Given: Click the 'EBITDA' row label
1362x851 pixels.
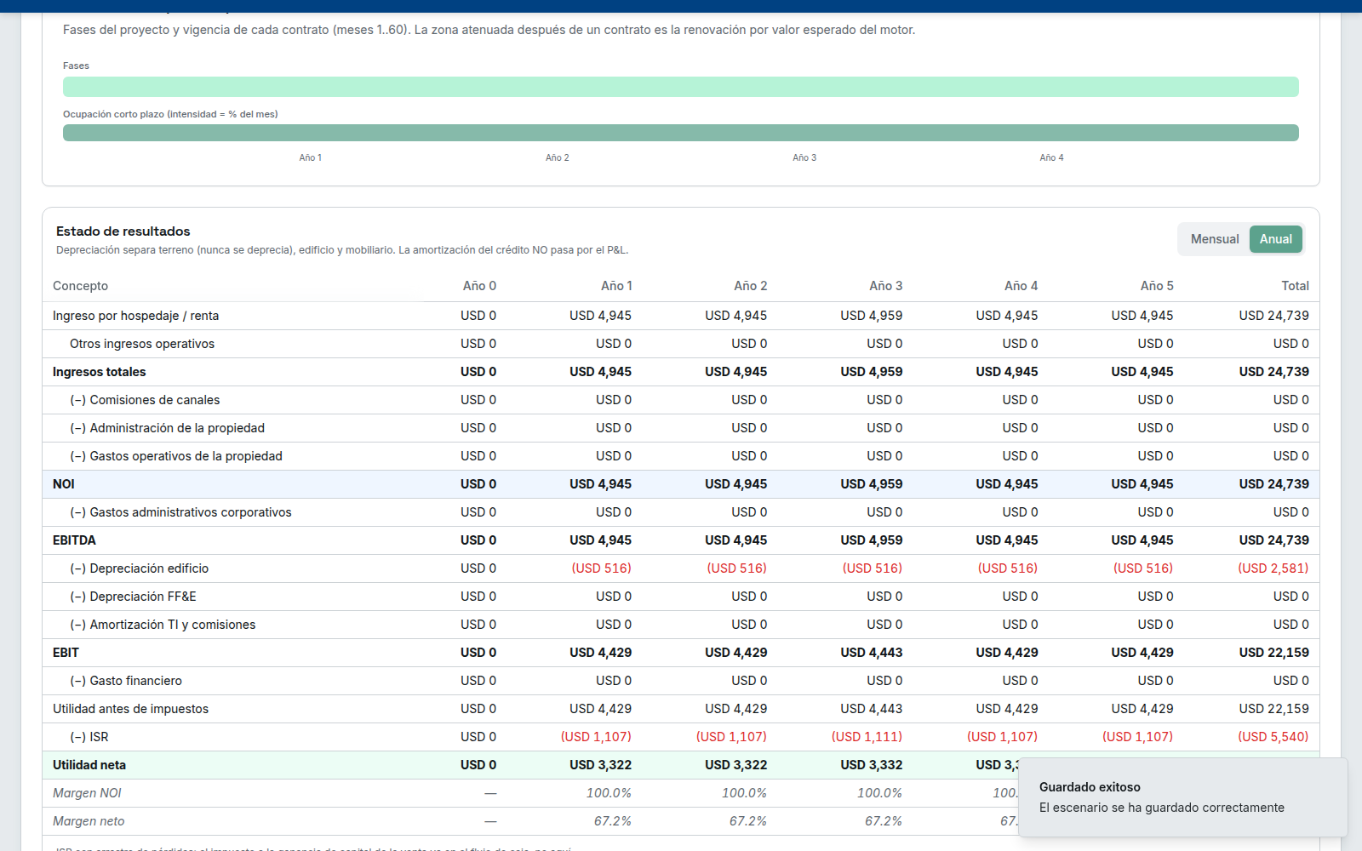Looking at the screenshot, I should point(74,540).
